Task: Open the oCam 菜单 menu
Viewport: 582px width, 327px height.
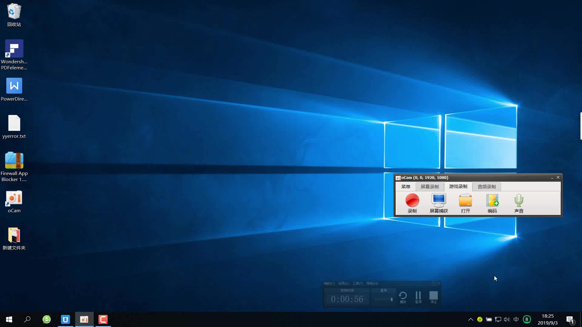Action: 406,187
